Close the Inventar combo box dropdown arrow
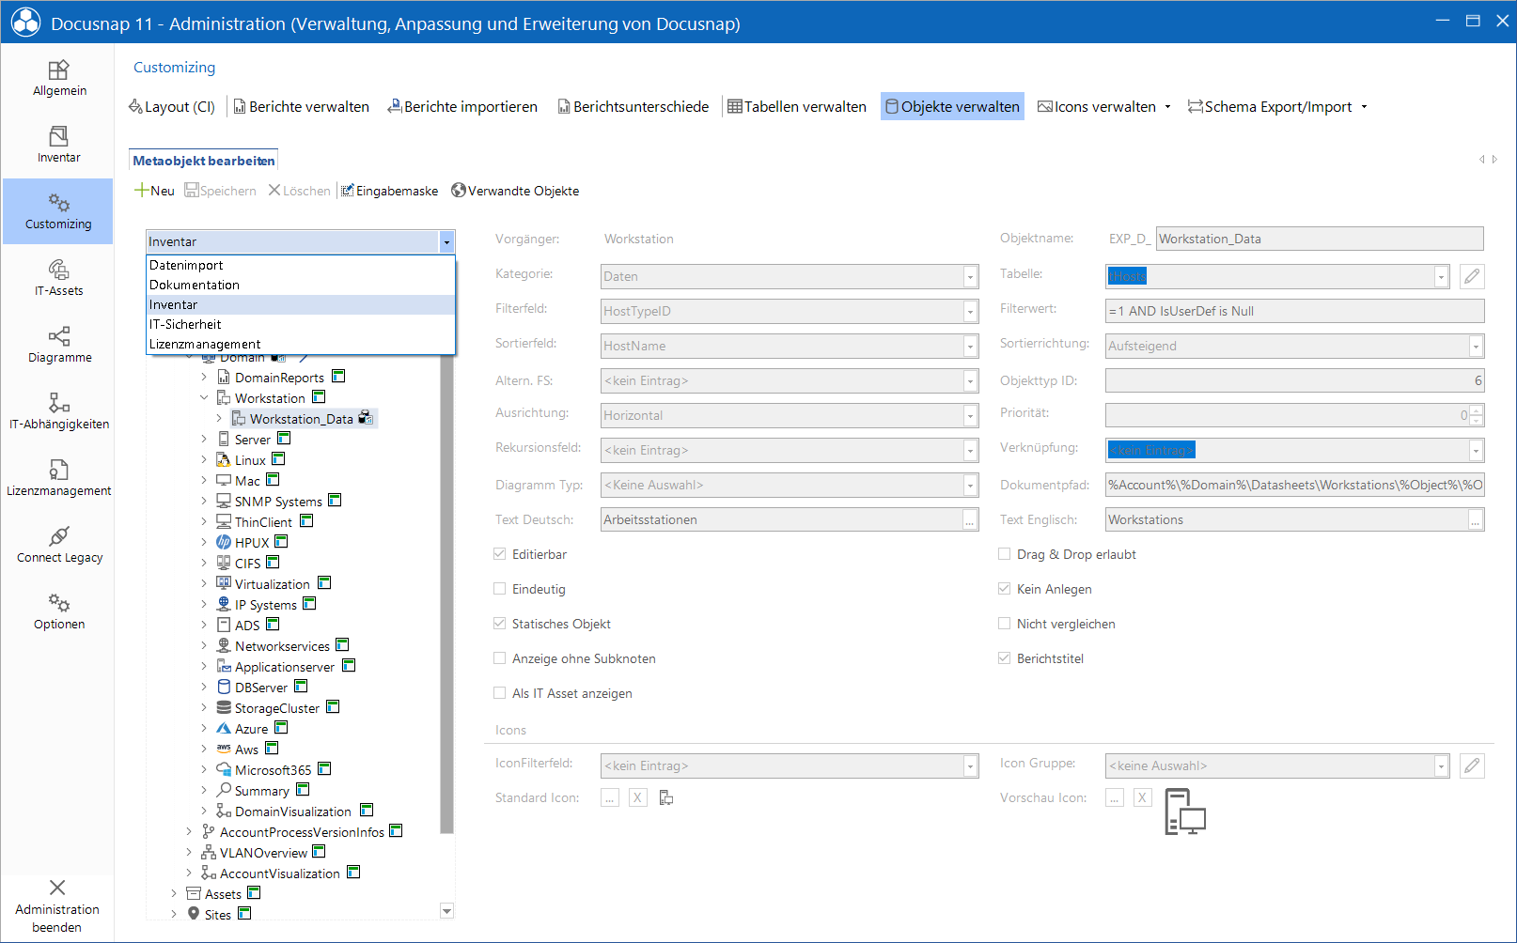The width and height of the screenshot is (1517, 943). tap(446, 242)
